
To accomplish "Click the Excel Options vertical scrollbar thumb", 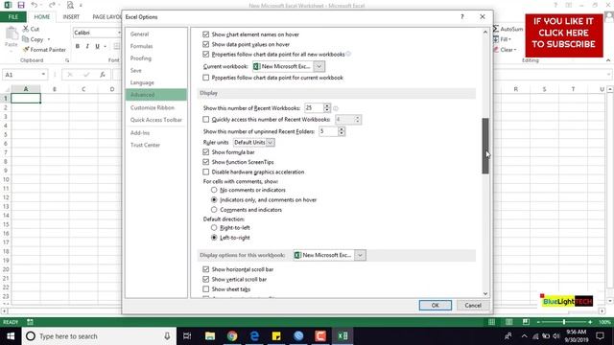I will (x=485, y=146).
